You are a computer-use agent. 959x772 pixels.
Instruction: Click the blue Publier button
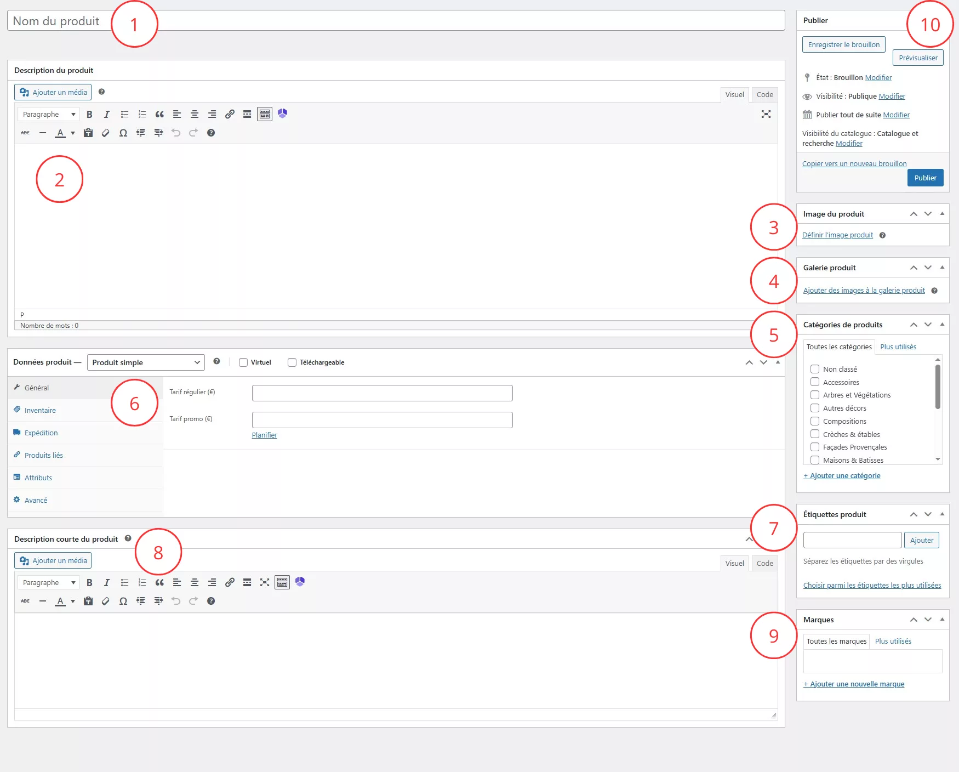coord(925,178)
